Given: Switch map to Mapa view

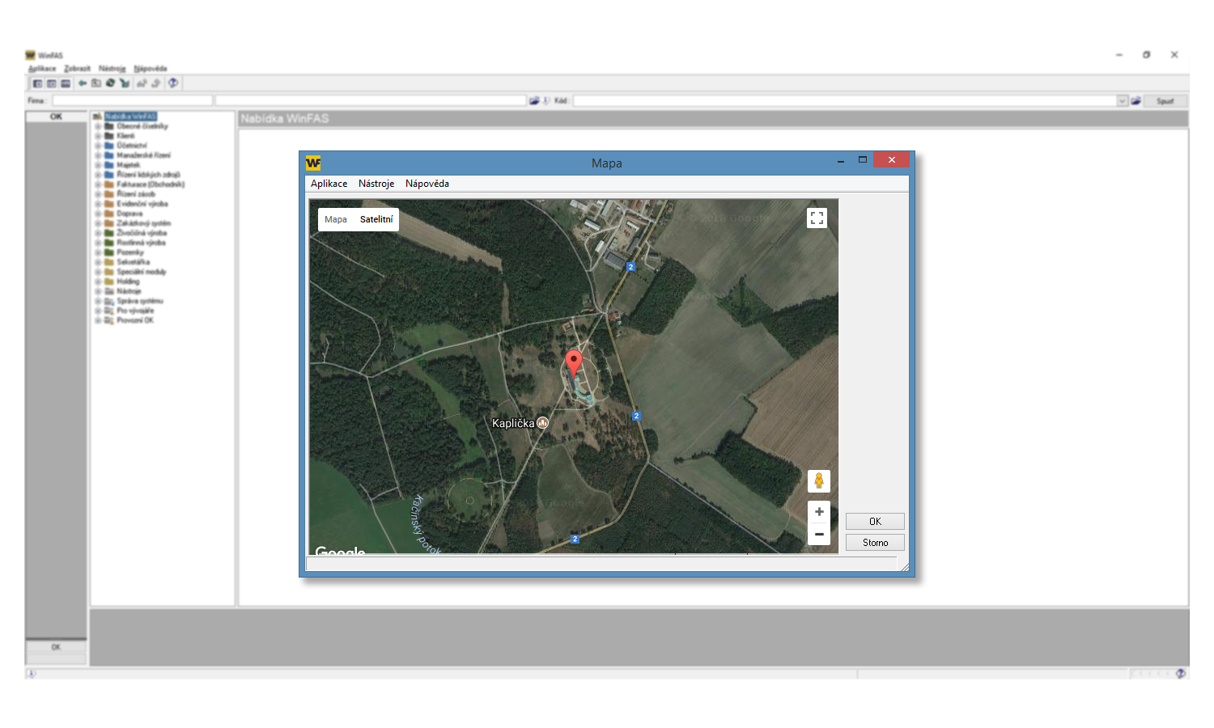Looking at the screenshot, I should pos(335,219).
